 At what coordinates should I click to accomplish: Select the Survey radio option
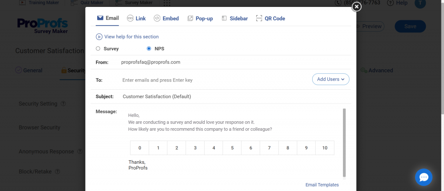click(x=98, y=49)
